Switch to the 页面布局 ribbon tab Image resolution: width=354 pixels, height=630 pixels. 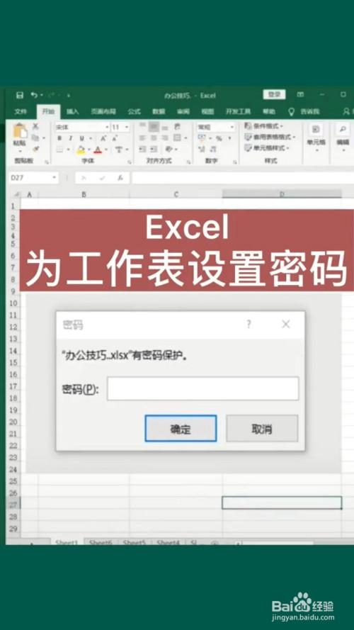pos(103,112)
